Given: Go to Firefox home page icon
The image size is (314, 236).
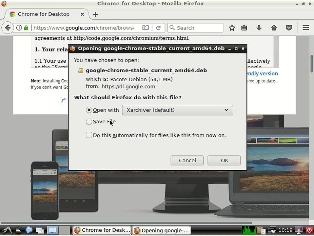Looking at the screenshot, I should (274, 28).
